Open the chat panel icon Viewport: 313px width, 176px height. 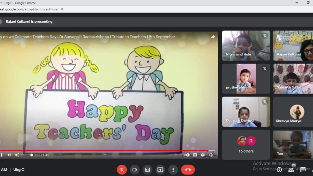(x=303, y=170)
